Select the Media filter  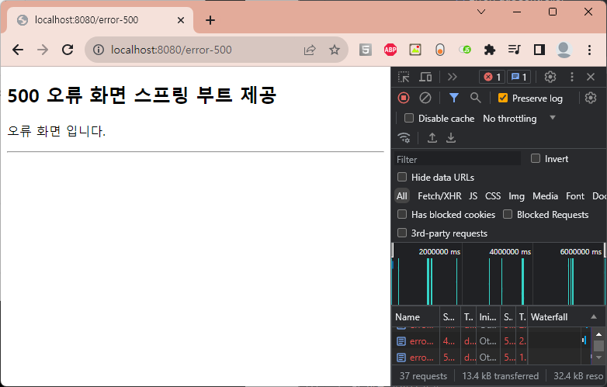click(545, 196)
